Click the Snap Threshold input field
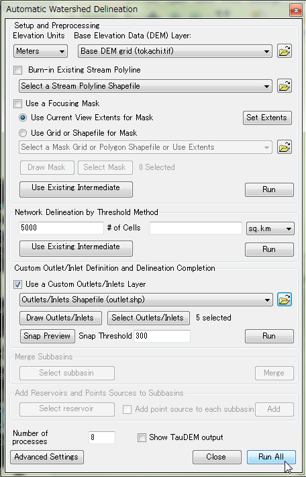The width and height of the screenshot is (306, 477). [x=162, y=336]
